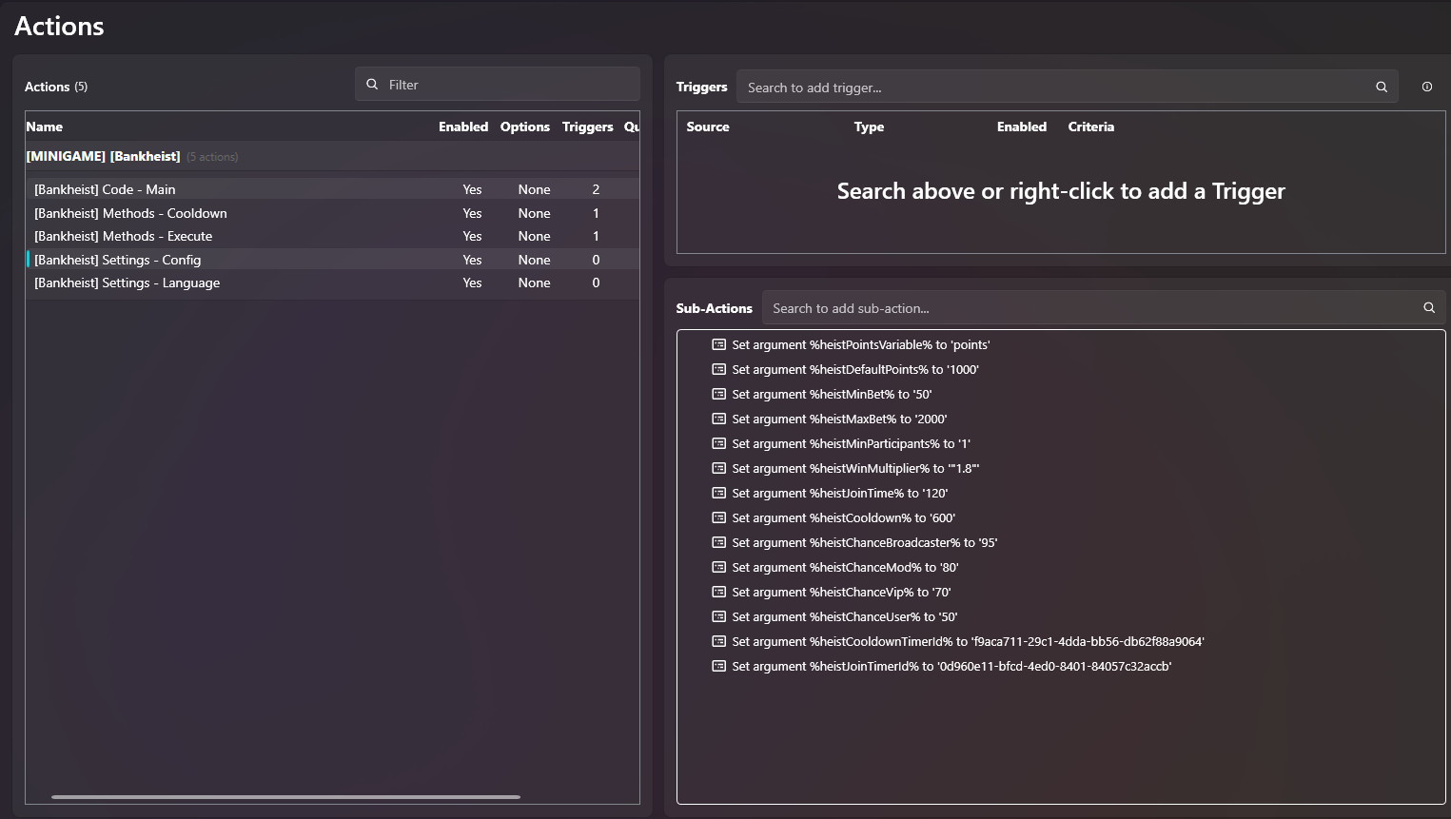Click the Criteria column header in Triggers

click(1090, 127)
